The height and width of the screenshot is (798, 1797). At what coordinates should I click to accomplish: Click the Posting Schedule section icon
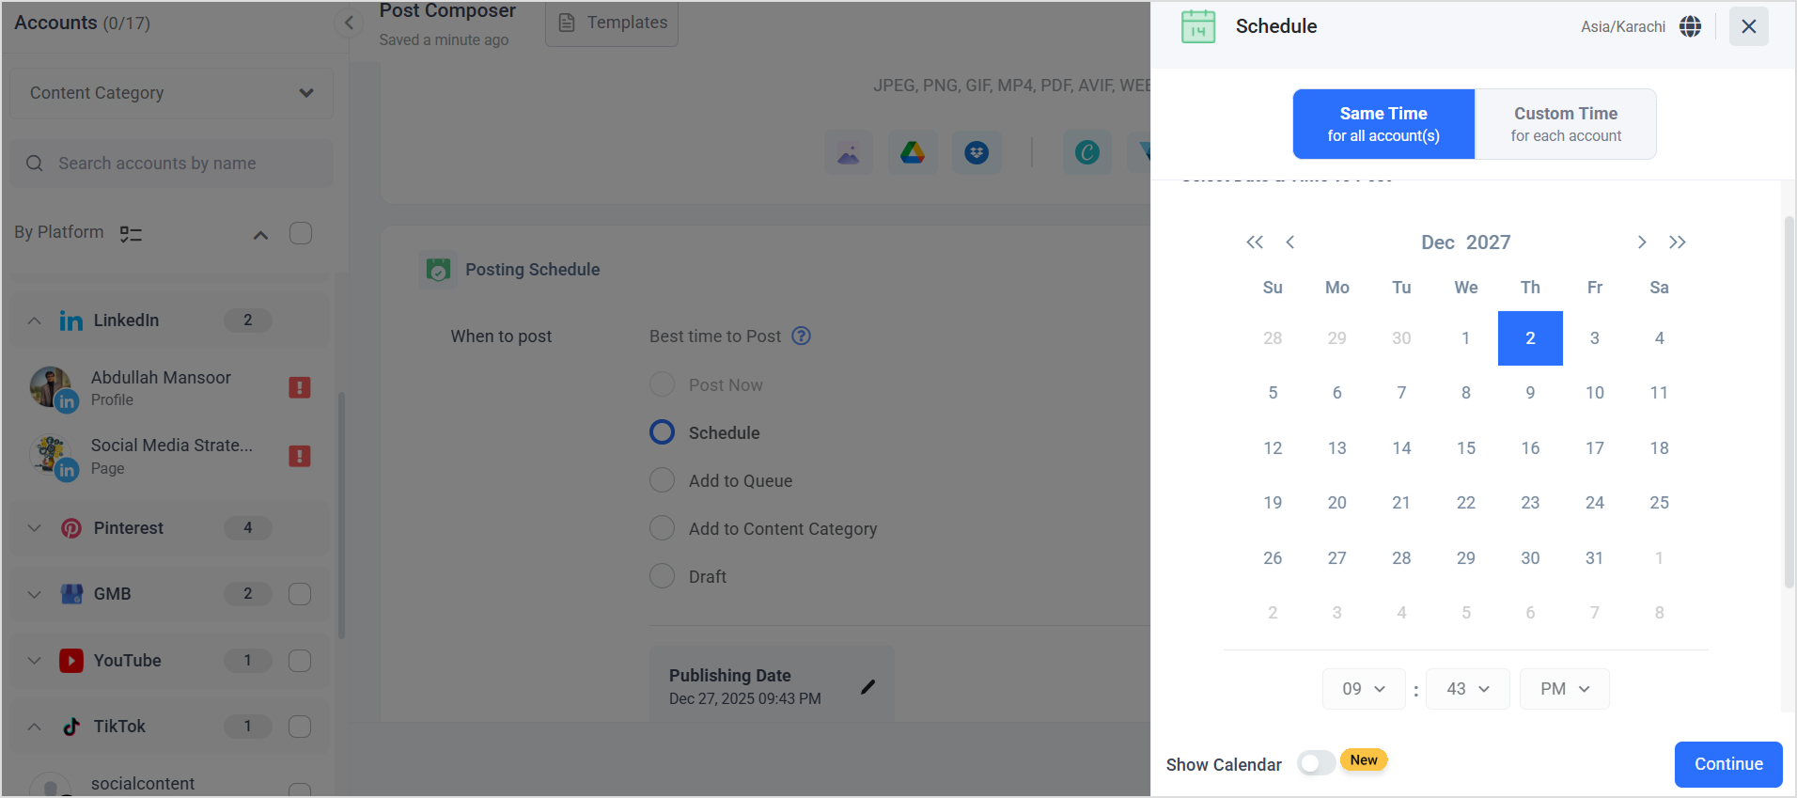(438, 270)
